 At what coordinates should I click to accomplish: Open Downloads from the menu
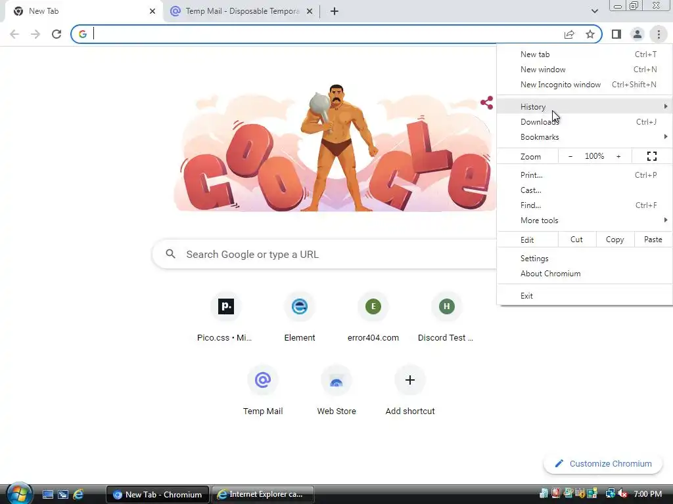[x=584, y=121]
